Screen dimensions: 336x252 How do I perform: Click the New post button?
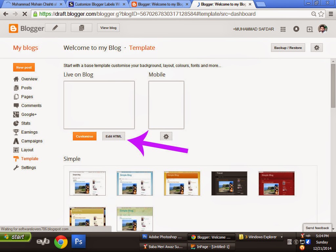coord(24,67)
